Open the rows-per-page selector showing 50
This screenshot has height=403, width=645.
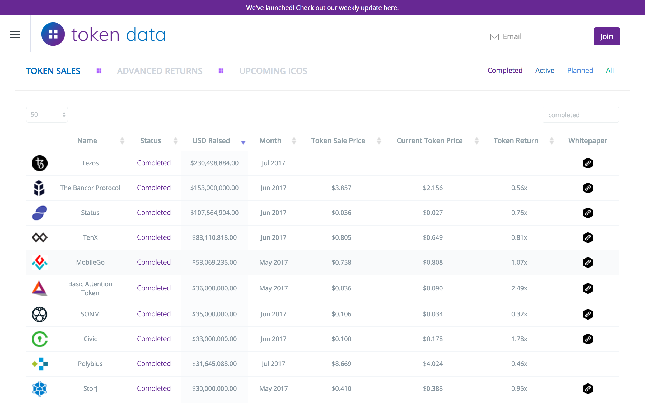pyautogui.click(x=47, y=114)
